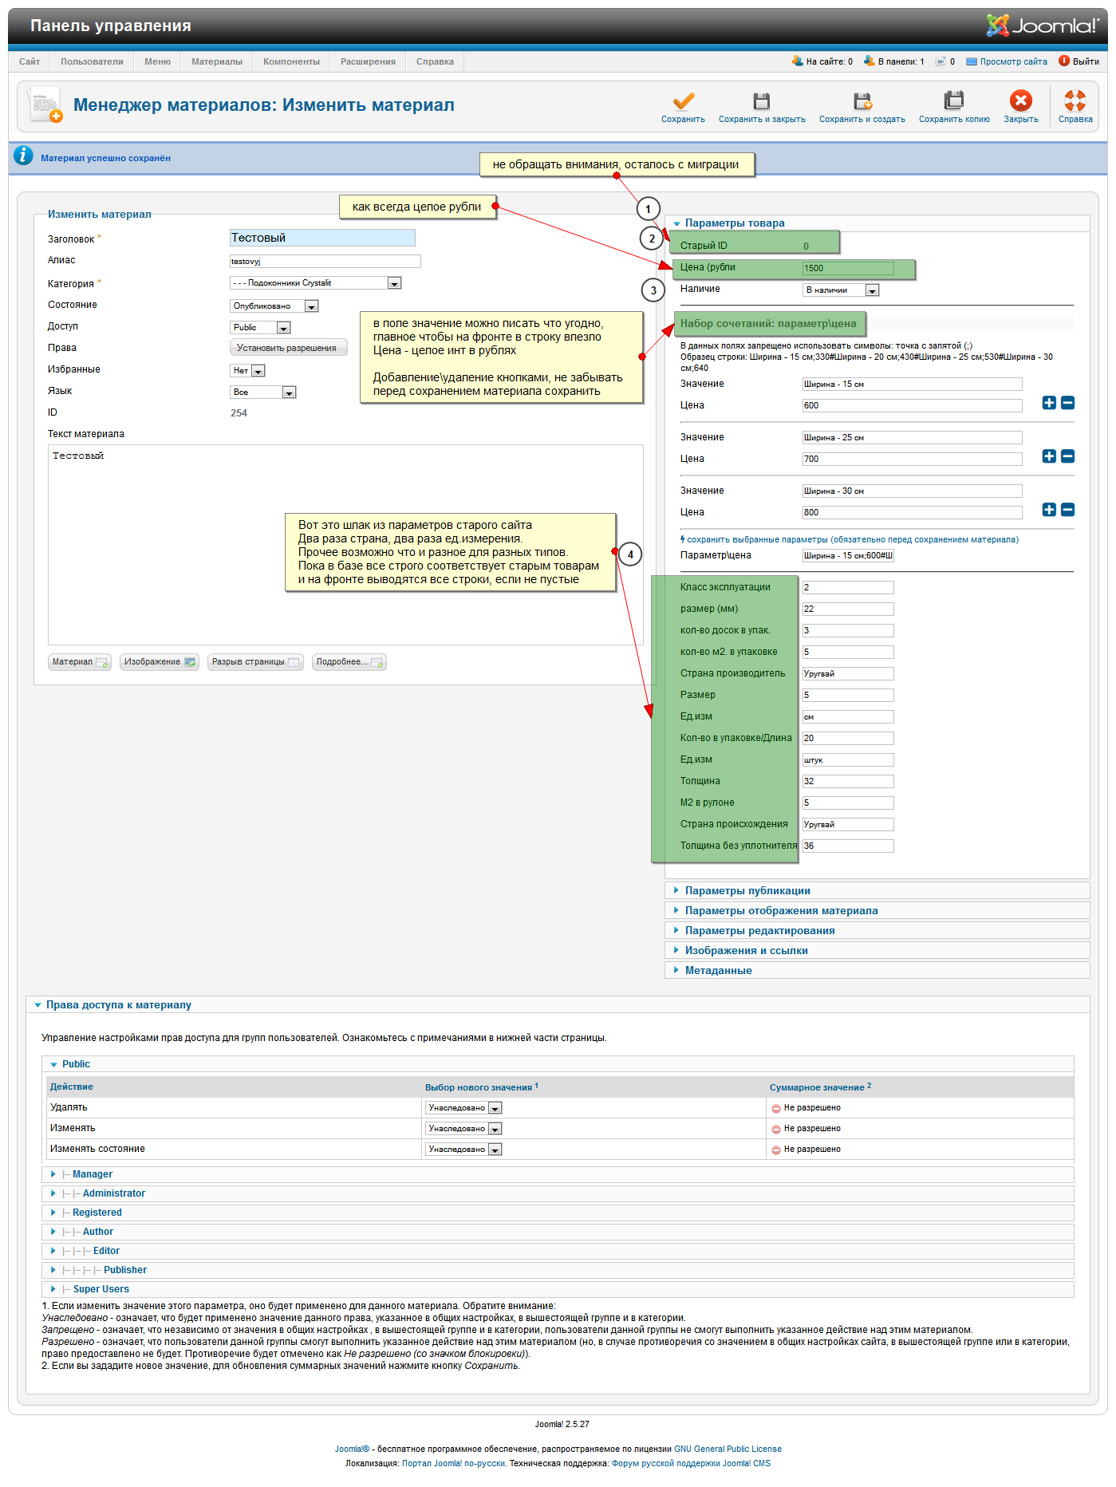Viewport: 1116px width, 1487px height.
Task: Click the Joomla! logo
Action: pyautogui.click(x=1042, y=26)
